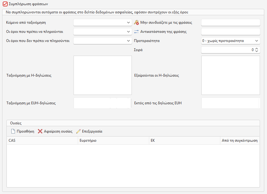Increase the Σειρά value with up arrow
The height and width of the screenshot is (194, 267).
(257, 49)
